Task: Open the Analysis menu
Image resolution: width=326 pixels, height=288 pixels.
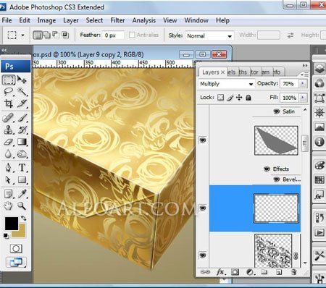Action: pyautogui.click(x=143, y=20)
